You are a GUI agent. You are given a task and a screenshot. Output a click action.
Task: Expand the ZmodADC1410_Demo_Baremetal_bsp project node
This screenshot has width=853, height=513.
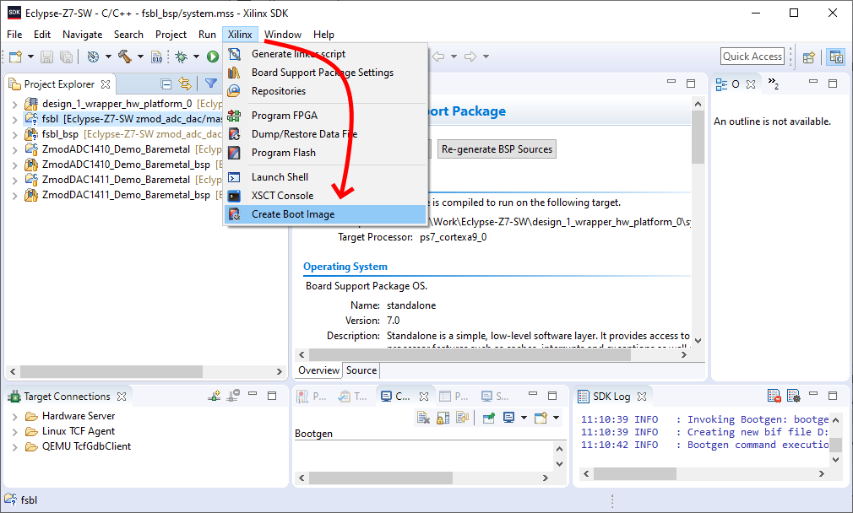(14, 165)
